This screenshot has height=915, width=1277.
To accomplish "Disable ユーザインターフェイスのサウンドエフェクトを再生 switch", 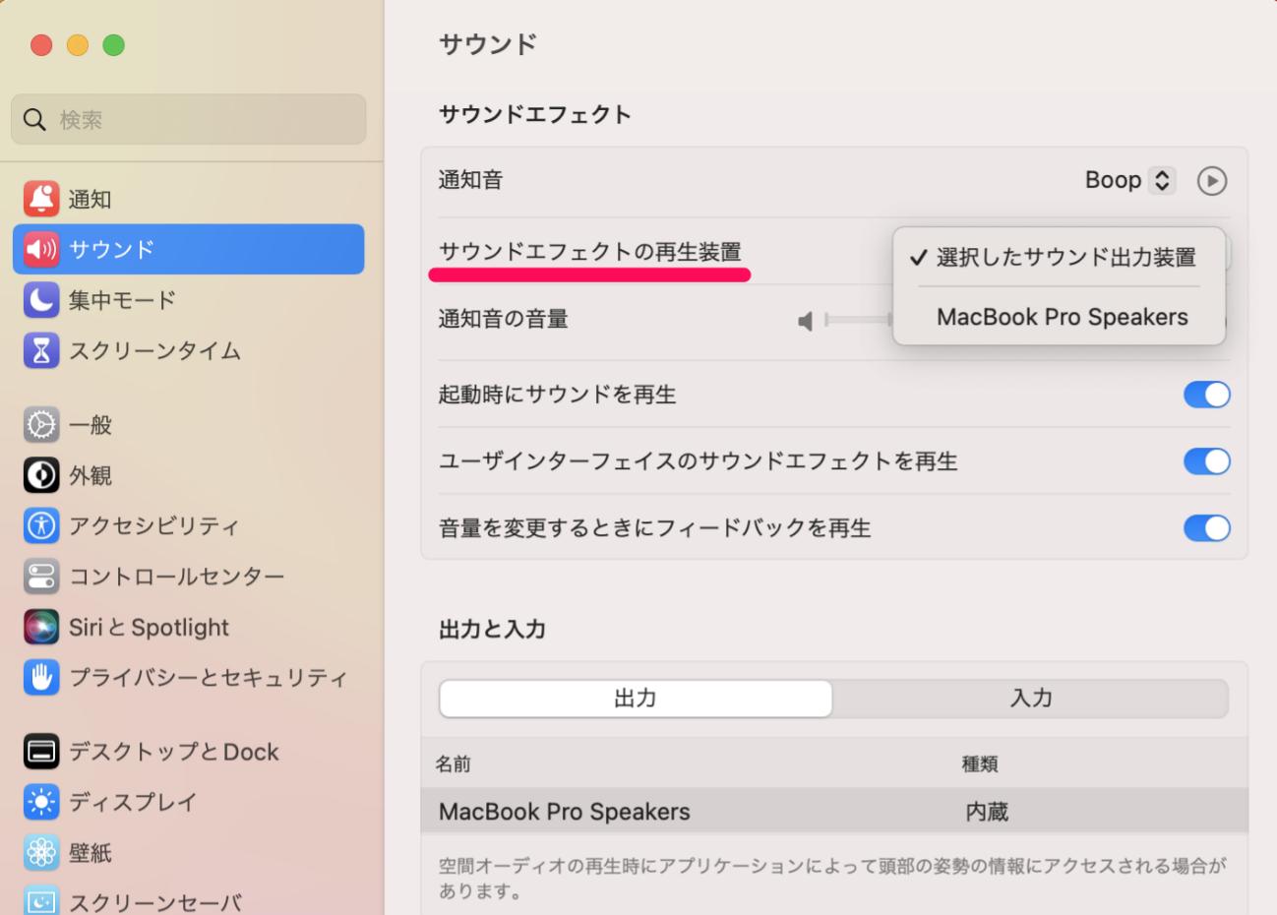I will pos(1206,461).
